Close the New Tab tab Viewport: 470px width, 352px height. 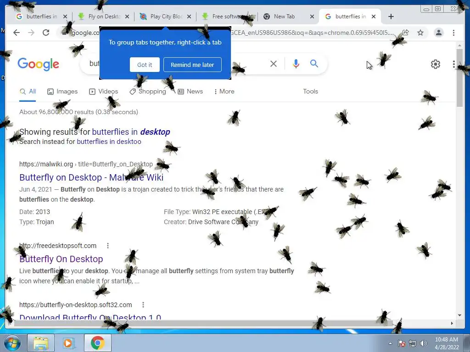pos(312,16)
